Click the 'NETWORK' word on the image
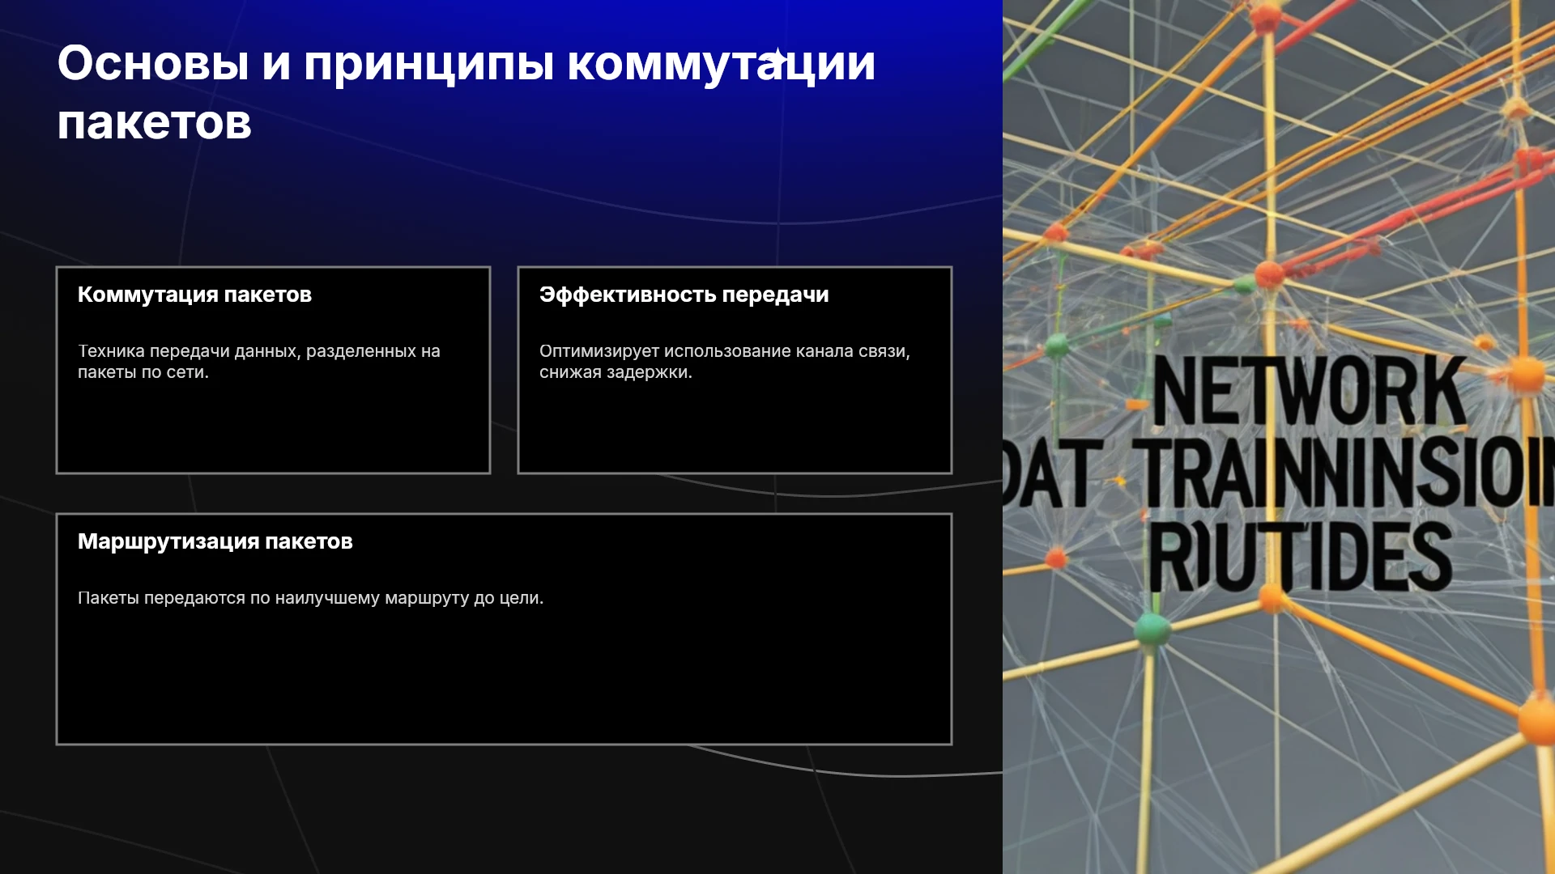The image size is (1555, 874). point(1310,392)
